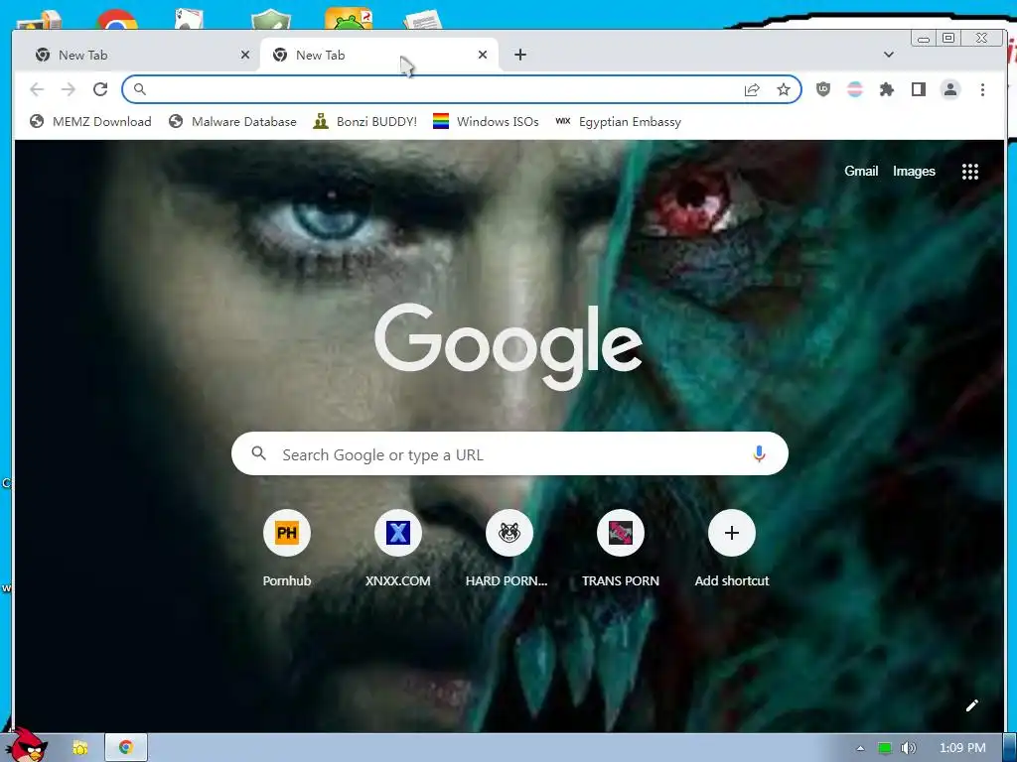The width and height of the screenshot is (1017, 762).
Task: Open the striped circle extension icon
Action: (855, 89)
